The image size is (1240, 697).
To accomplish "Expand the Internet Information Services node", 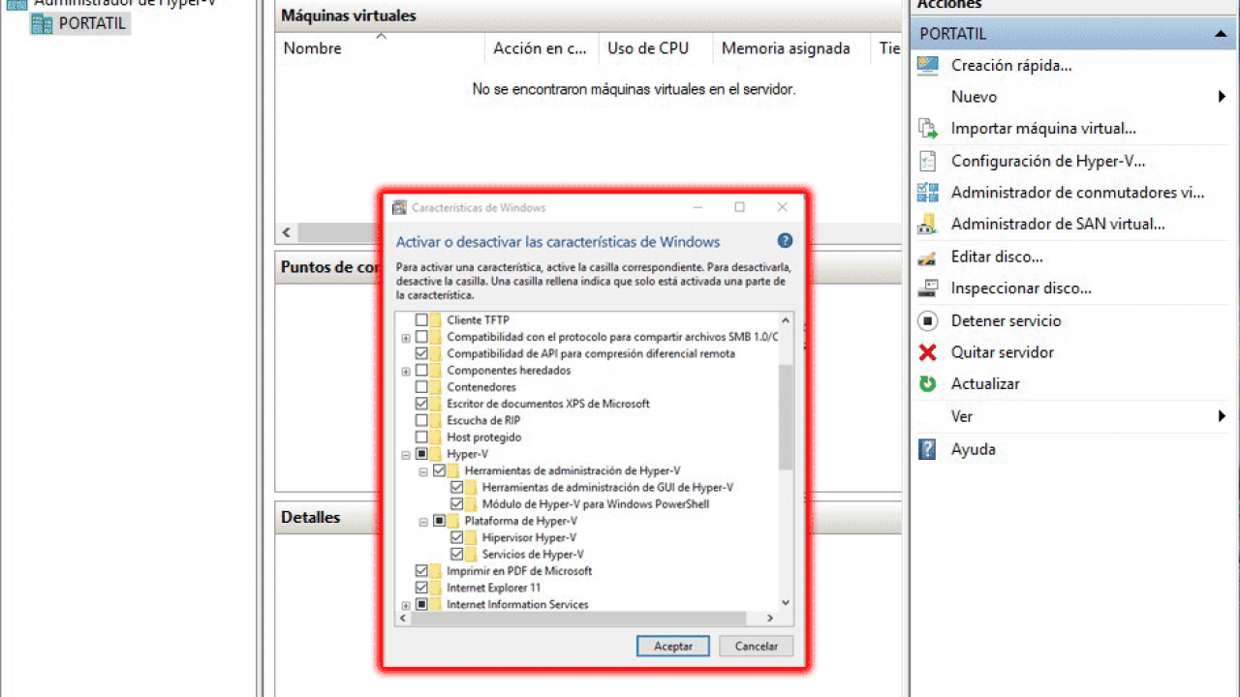I will pyautogui.click(x=406, y=604).
